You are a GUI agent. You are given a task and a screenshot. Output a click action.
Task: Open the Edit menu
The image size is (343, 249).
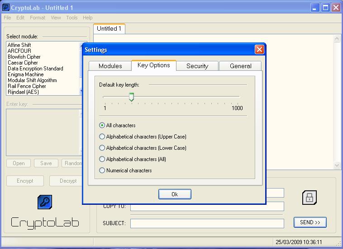pos(20,18)
